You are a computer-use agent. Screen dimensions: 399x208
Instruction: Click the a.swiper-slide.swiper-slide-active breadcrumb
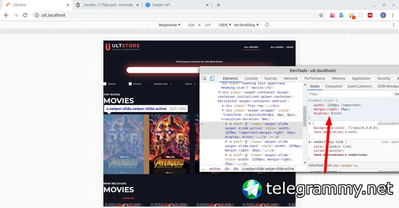tap(268, 169)
